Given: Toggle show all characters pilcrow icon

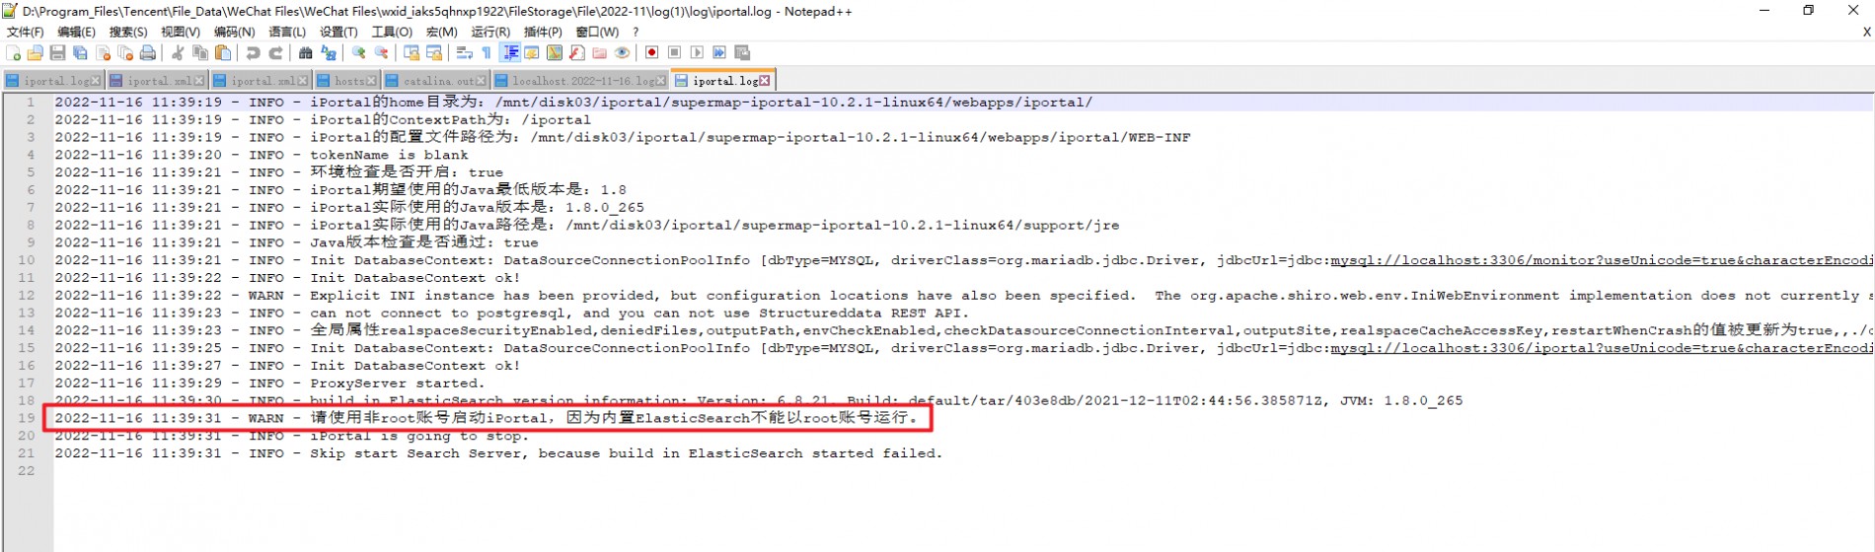Looking at the screenshot, I should pos(487,53).
